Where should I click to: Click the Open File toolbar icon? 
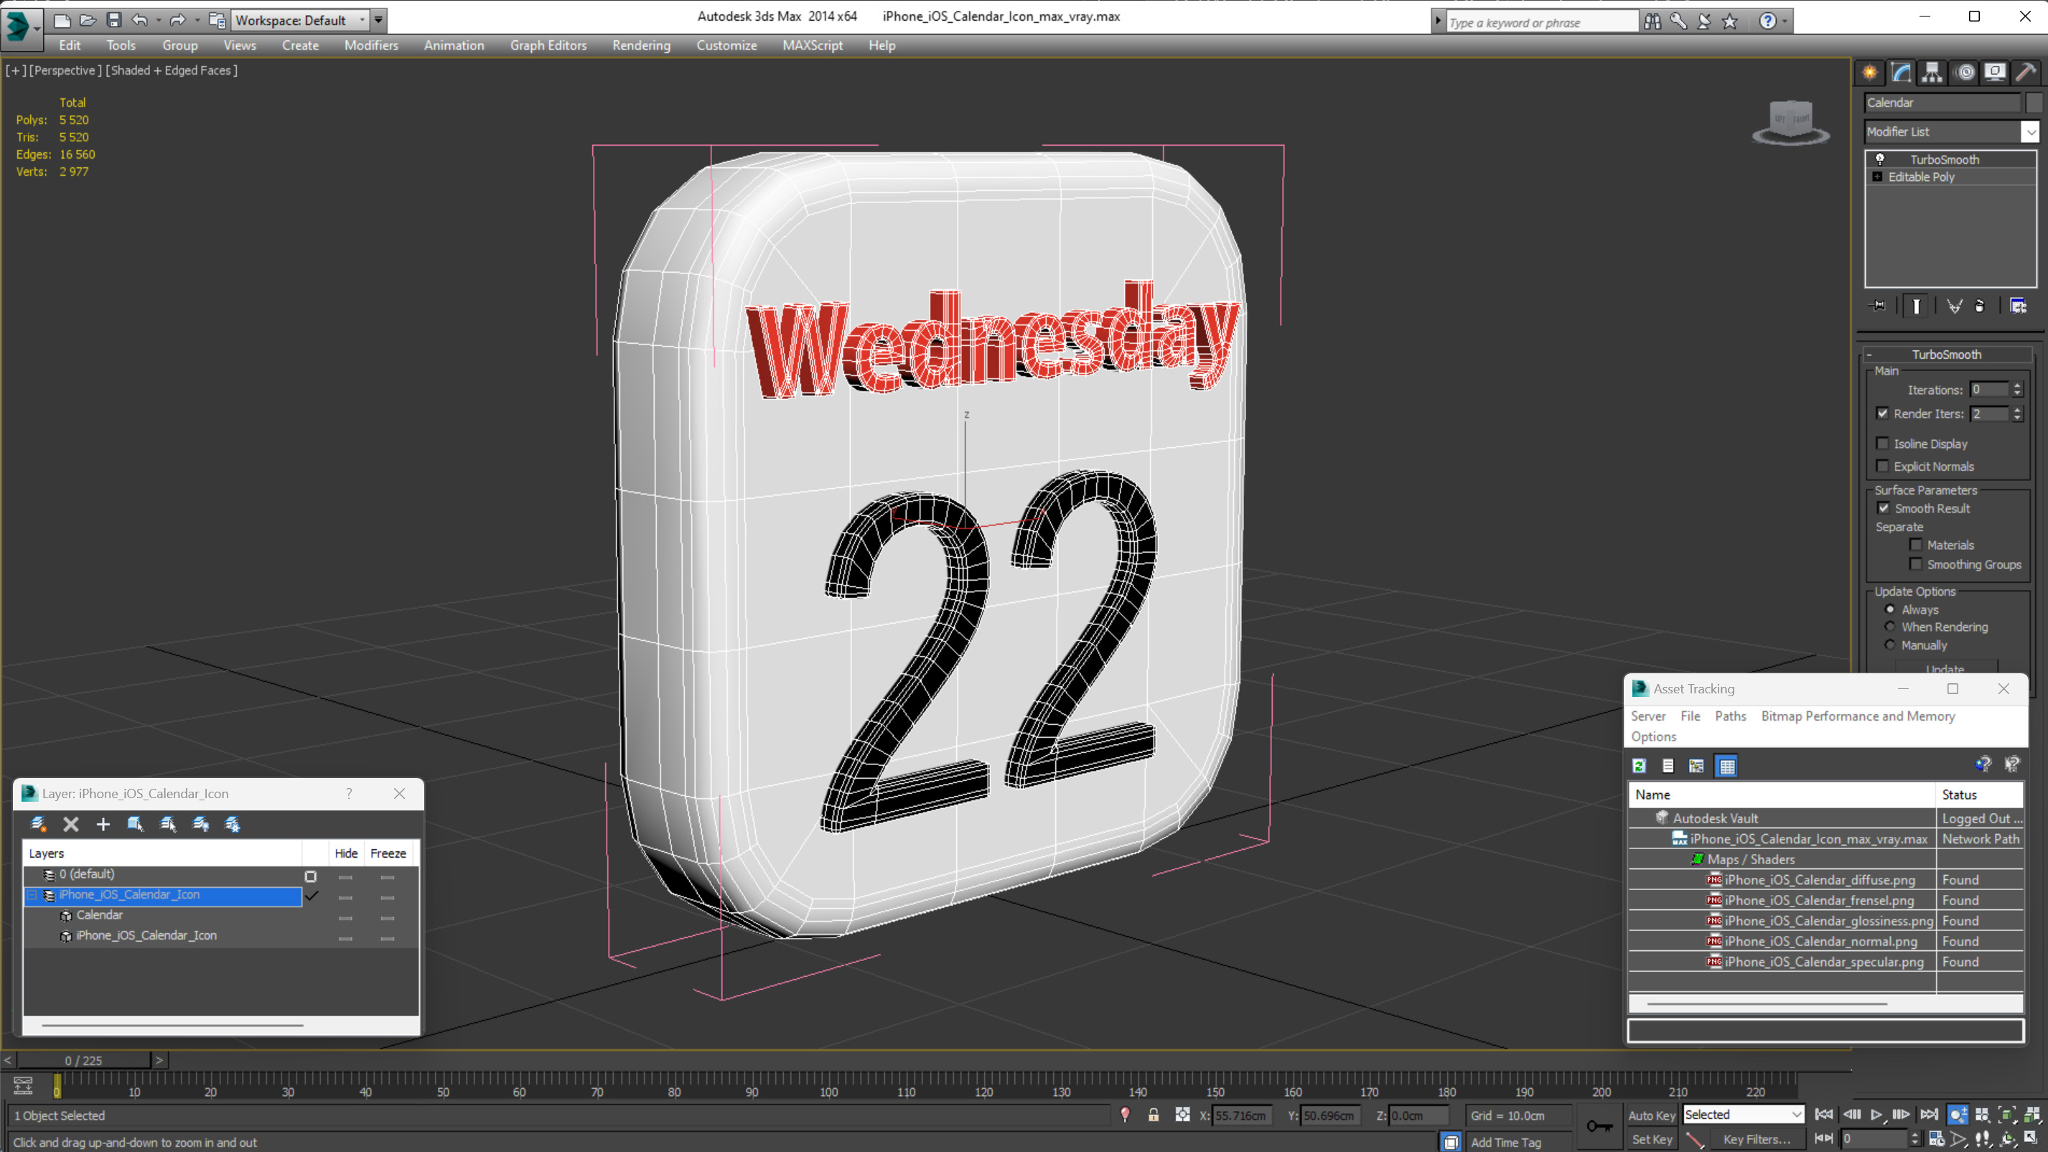pyautogui.click(x=88, y=20)
